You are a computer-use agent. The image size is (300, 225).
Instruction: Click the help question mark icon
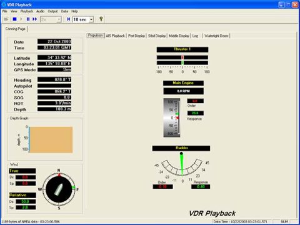[x=101, y=19]
